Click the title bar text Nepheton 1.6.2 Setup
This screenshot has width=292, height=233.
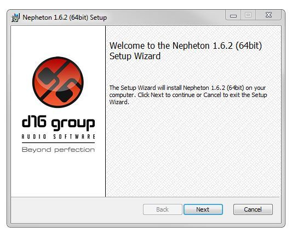click(x=65, y=18)
